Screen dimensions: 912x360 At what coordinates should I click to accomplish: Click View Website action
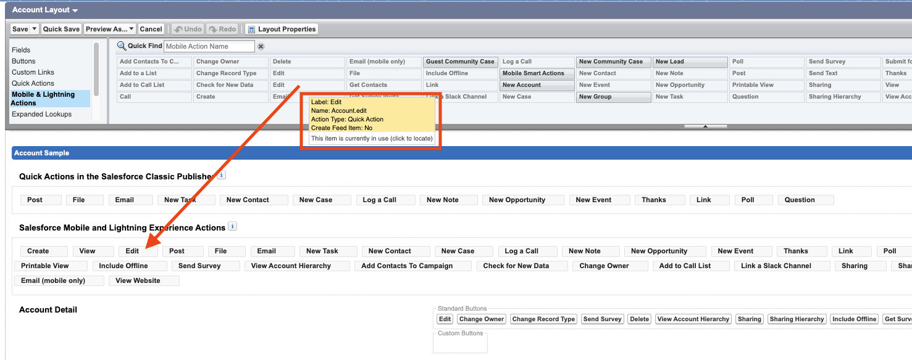(144, 280)
